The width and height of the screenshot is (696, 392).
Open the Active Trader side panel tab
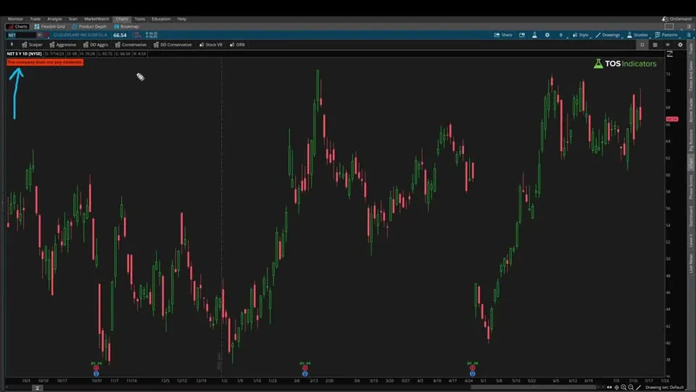point(691,110)
